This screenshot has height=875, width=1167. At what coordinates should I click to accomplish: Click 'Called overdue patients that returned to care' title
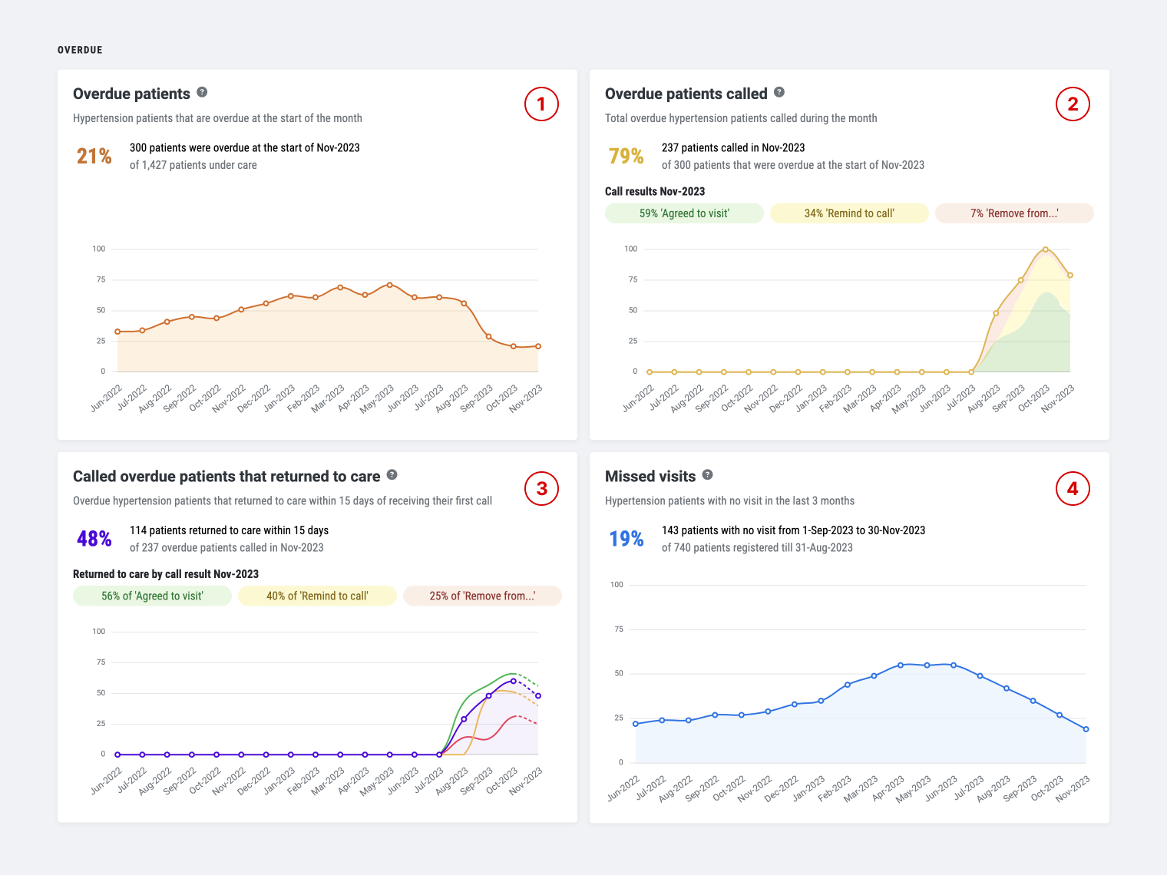pyautogui.click(x=226, y=476)
